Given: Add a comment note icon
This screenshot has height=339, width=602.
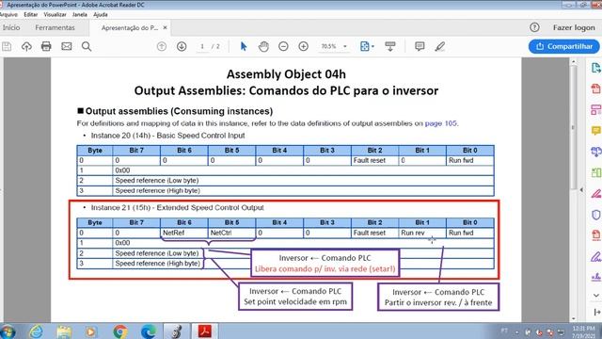Looking at the screenshot, I should [x=420, y=46].
